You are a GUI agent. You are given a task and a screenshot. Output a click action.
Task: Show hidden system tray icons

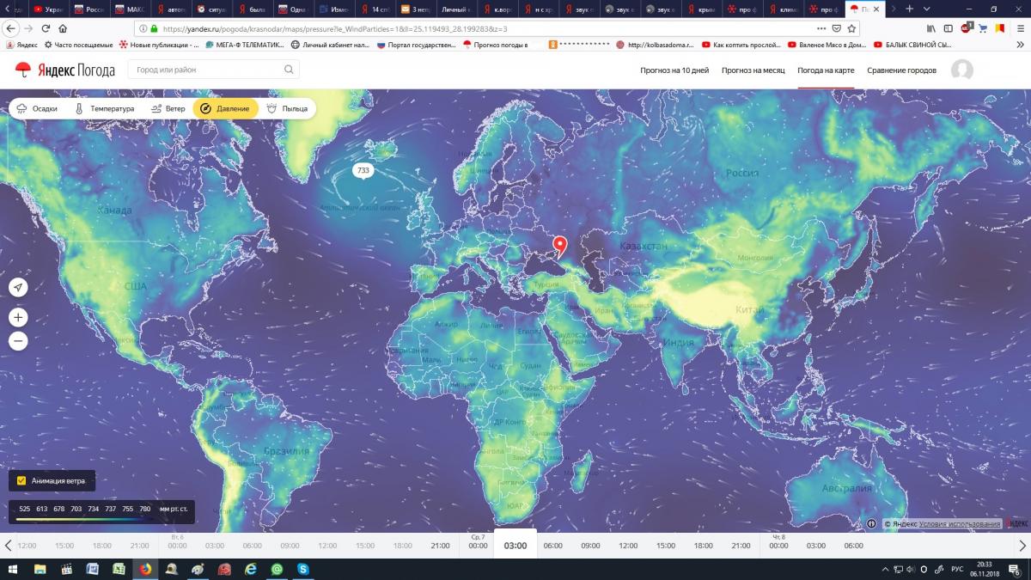tap(886, 569)
